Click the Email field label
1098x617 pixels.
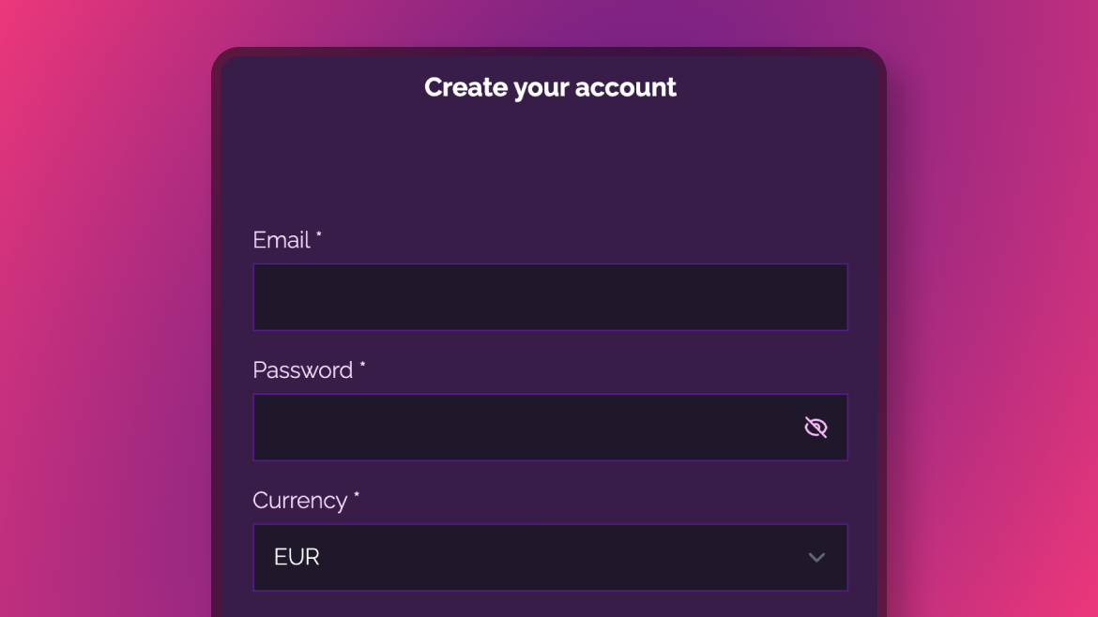tap(282, 240)
